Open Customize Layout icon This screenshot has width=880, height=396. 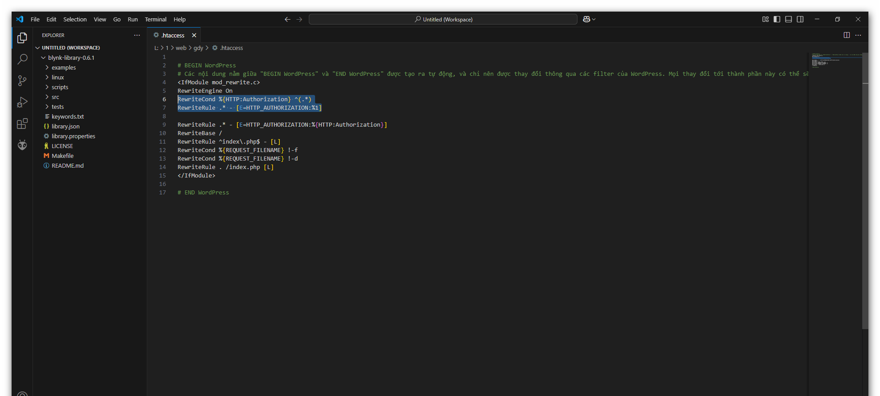(x=765, y=19)
